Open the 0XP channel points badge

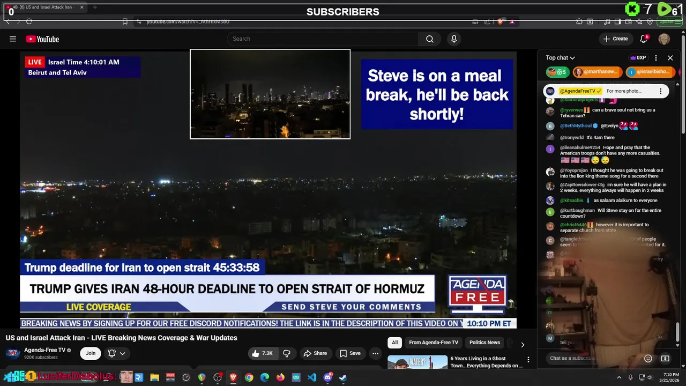pyautogui.click(x=638, y=58)
